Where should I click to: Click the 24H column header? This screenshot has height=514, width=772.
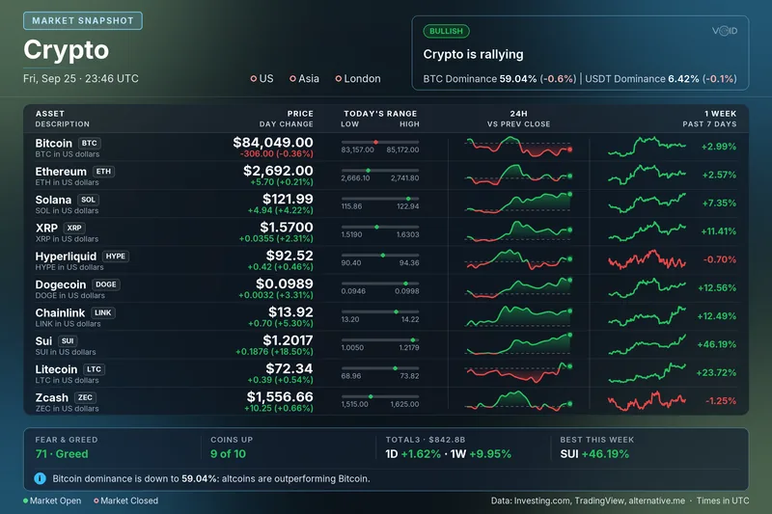(x=518, y=114)
